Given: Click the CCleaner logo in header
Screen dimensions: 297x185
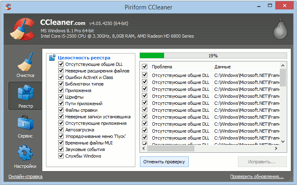Looking at the screenshot, I should click(22, 29).
